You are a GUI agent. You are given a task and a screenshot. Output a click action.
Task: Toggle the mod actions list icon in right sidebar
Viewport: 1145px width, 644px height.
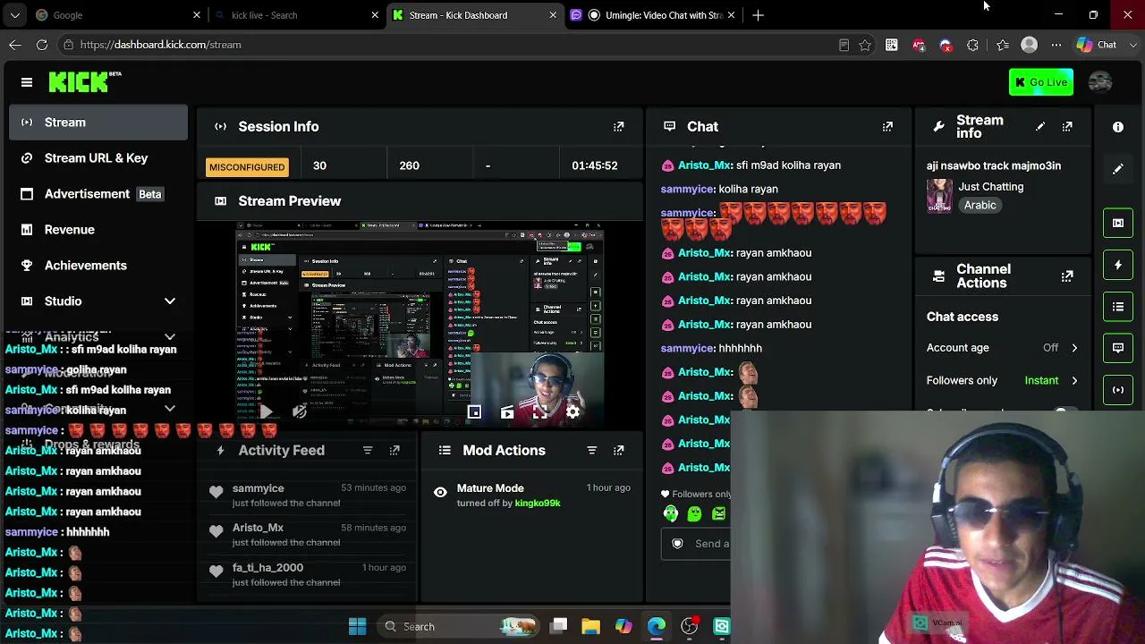[1118, 307]
